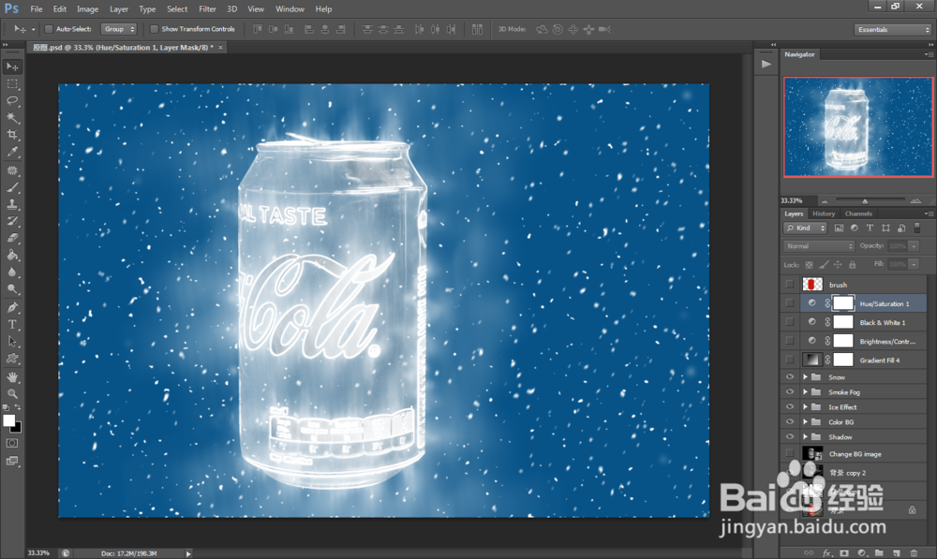This screenshot has height=559, width=937.
Task: Show the brush layer visibility
Action: coord(789,285)
